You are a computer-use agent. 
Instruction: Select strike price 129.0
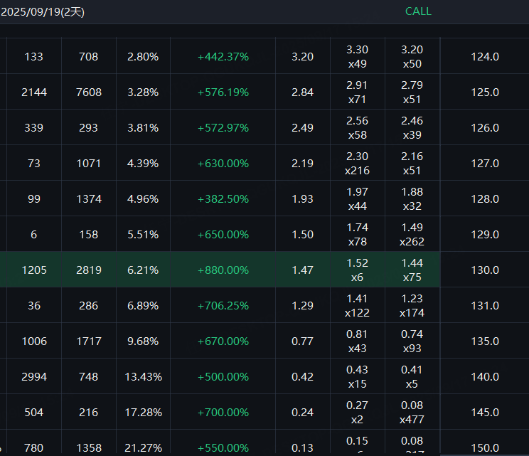pyautogui.click(x=485, y=235)
